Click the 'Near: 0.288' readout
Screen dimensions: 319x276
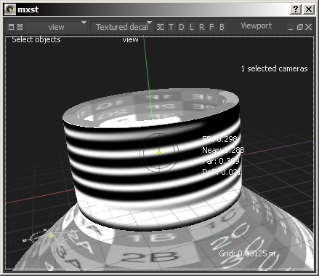tap(223, 150)
